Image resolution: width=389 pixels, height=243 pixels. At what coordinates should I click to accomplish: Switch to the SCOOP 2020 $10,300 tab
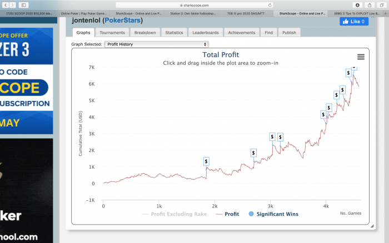pos(29,13)
